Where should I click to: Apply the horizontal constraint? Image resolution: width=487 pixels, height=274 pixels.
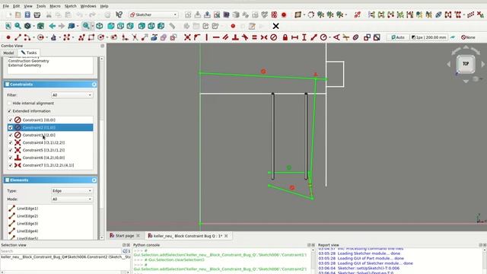pos(216,37)
